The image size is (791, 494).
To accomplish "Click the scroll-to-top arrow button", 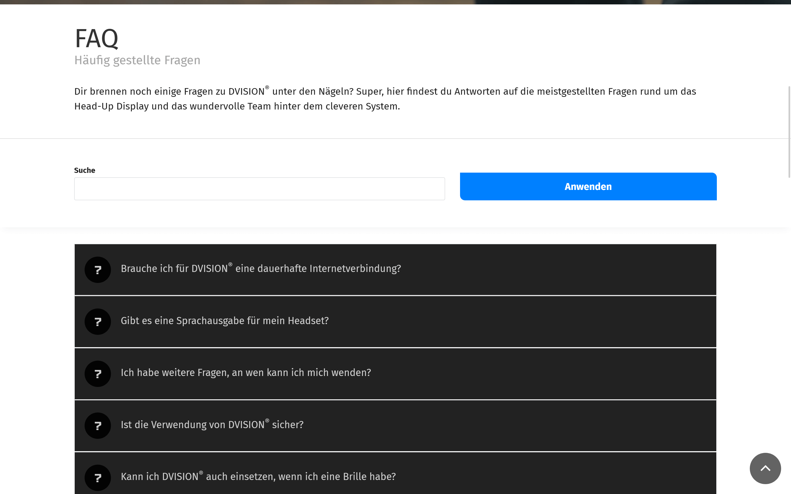I will (765, 468).
